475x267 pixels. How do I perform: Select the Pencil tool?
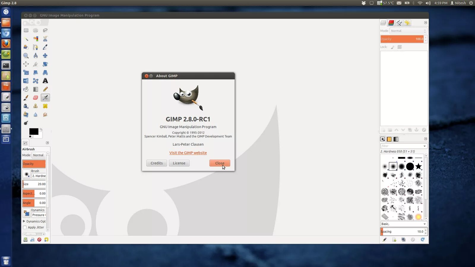45,89
